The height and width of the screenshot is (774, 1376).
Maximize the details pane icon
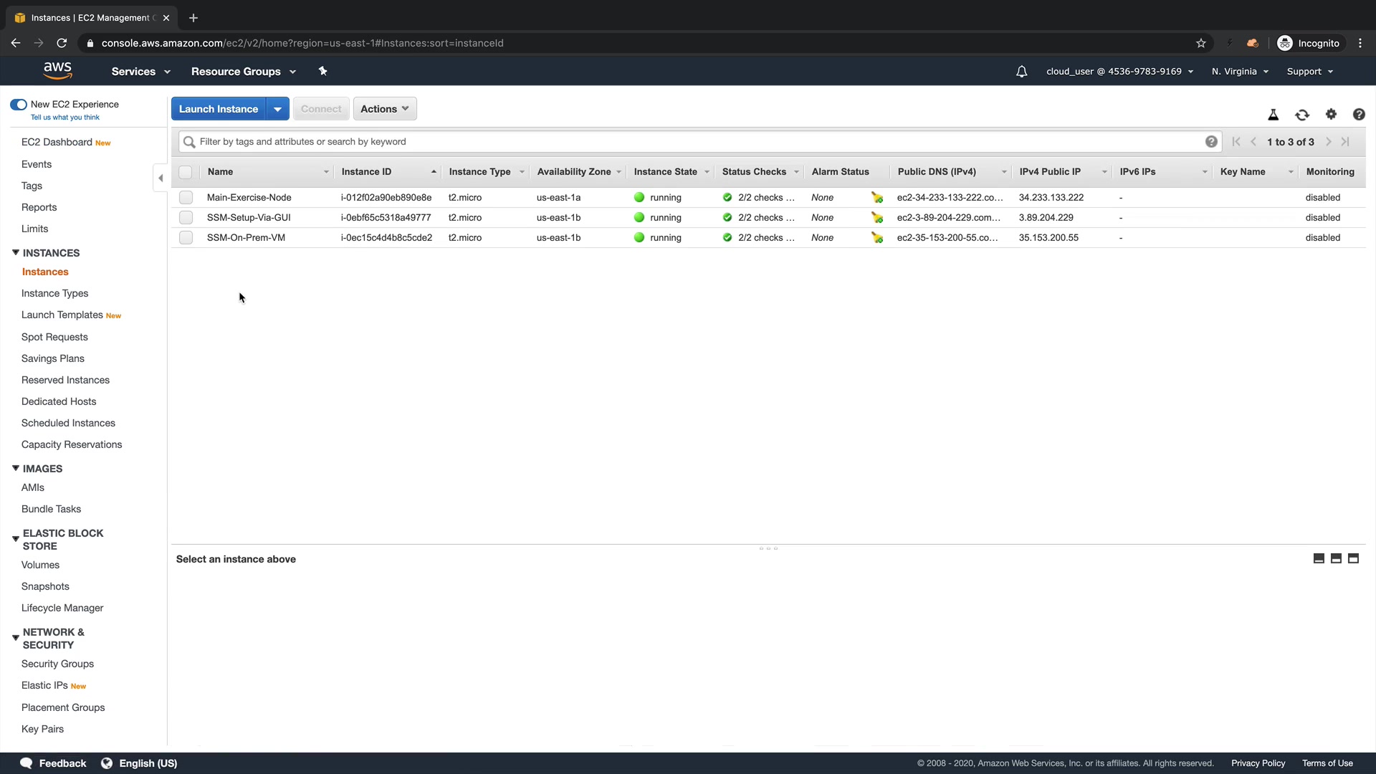coord(1353,558)
